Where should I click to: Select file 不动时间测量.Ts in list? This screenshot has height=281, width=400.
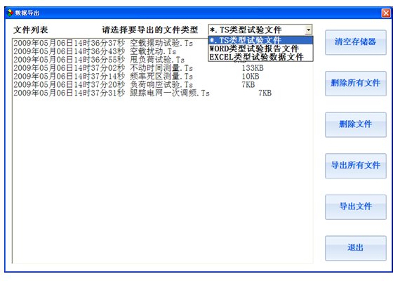point(162,68)
